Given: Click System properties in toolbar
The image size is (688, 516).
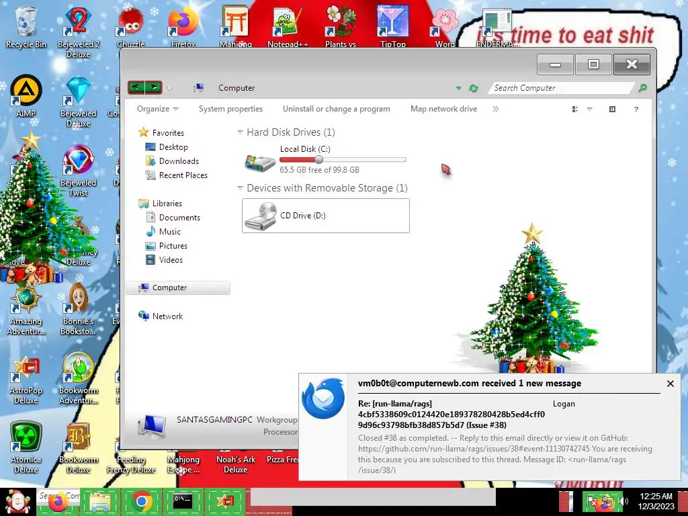Looking at the screenshot, I should 231,109.
